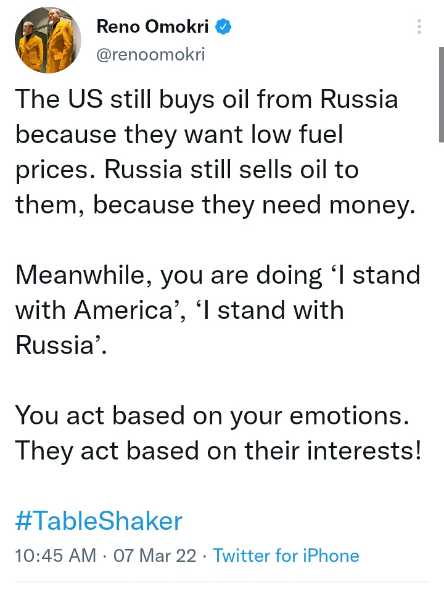The height and width of the screenshot is (594, 444).
Task: Open Reno Omokri's profile picture
Action: click(x=45, y=41)
